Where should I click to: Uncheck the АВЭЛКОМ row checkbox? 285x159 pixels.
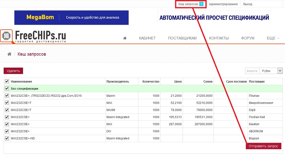coord(7,131)
